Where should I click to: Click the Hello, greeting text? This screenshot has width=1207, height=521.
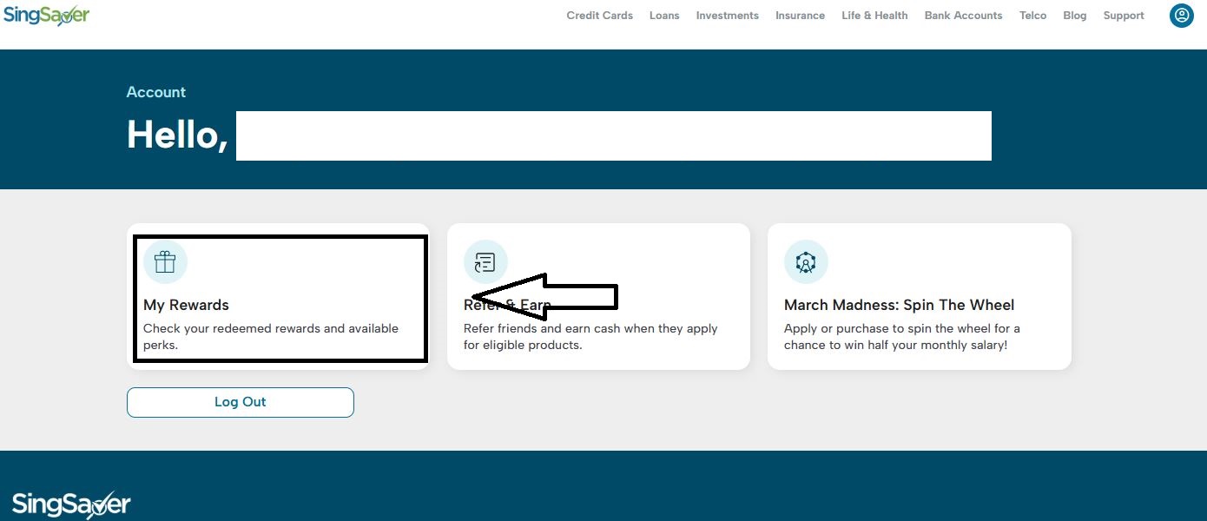(x=177, y=135)
